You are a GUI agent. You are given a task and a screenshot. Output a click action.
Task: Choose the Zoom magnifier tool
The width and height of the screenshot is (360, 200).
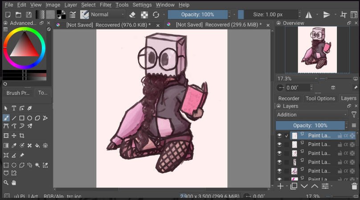point(6,183)
